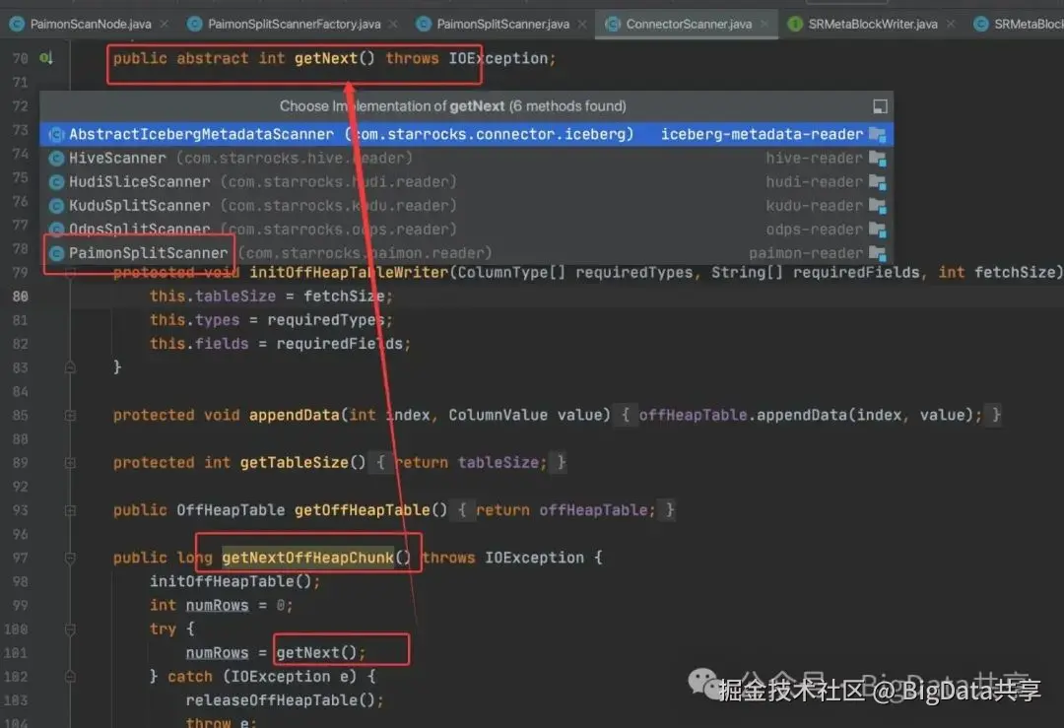Click the kudu-reader module folder icon

coord(878,206)
